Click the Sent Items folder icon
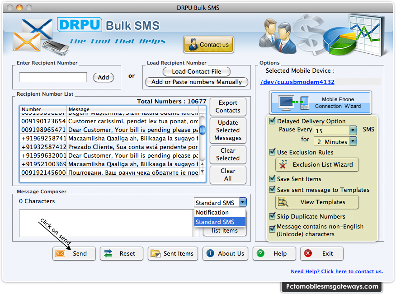This screenshot has width=396, height=294. [156, 253]
